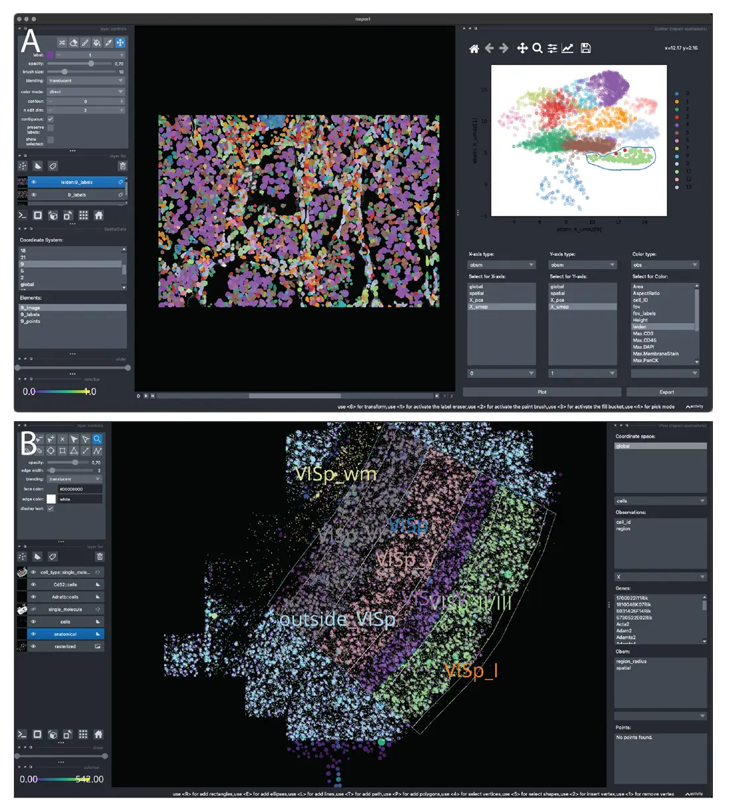
Task: Save the scatter plot figure with disk icon
Action: [x=585, y=48]
